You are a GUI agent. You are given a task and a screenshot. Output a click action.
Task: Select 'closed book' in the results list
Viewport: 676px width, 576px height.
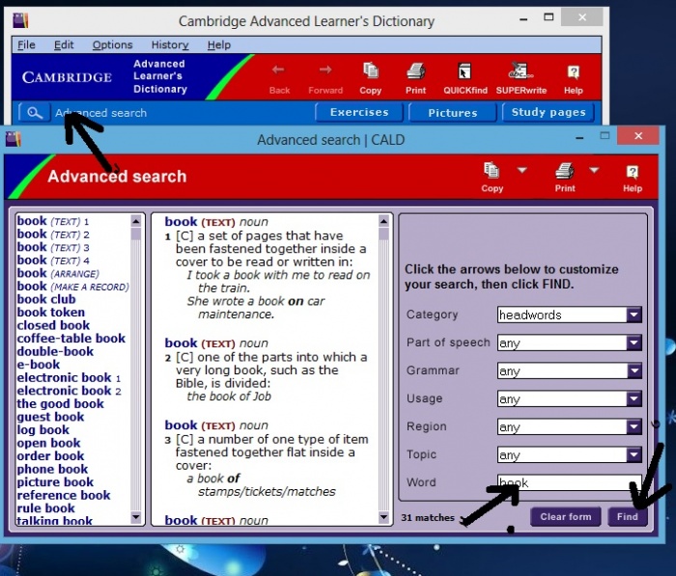tap(53, 325)
